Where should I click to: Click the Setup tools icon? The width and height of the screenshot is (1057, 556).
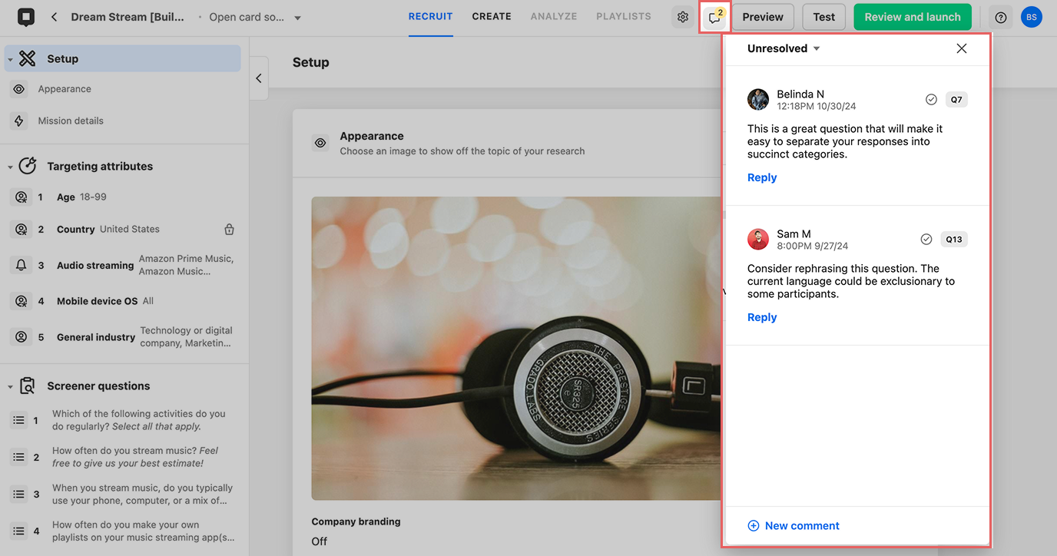point(28,58)
